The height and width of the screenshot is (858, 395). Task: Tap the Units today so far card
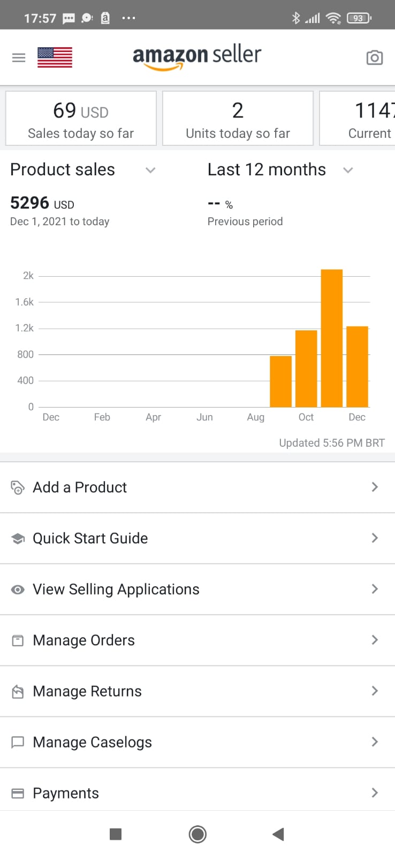[x=238, y=119]
